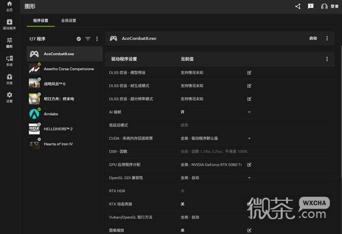This screenshot has width=342, height=234.
Task: Open the program list filter icon
Action: 88,39
